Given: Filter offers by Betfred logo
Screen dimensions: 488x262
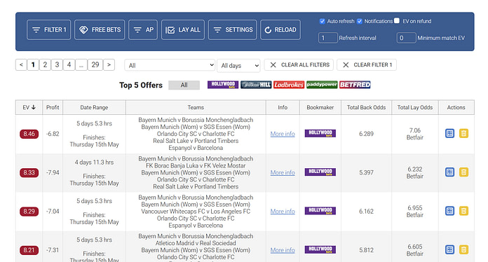Looking at the screenshot, I should [x=355, y=85].
